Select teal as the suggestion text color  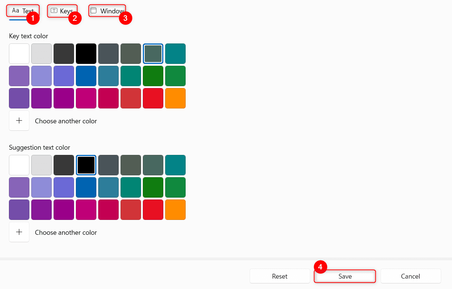tap(175, 165)
